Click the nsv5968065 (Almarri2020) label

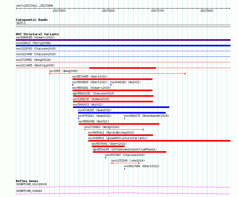tap(35, 37)
